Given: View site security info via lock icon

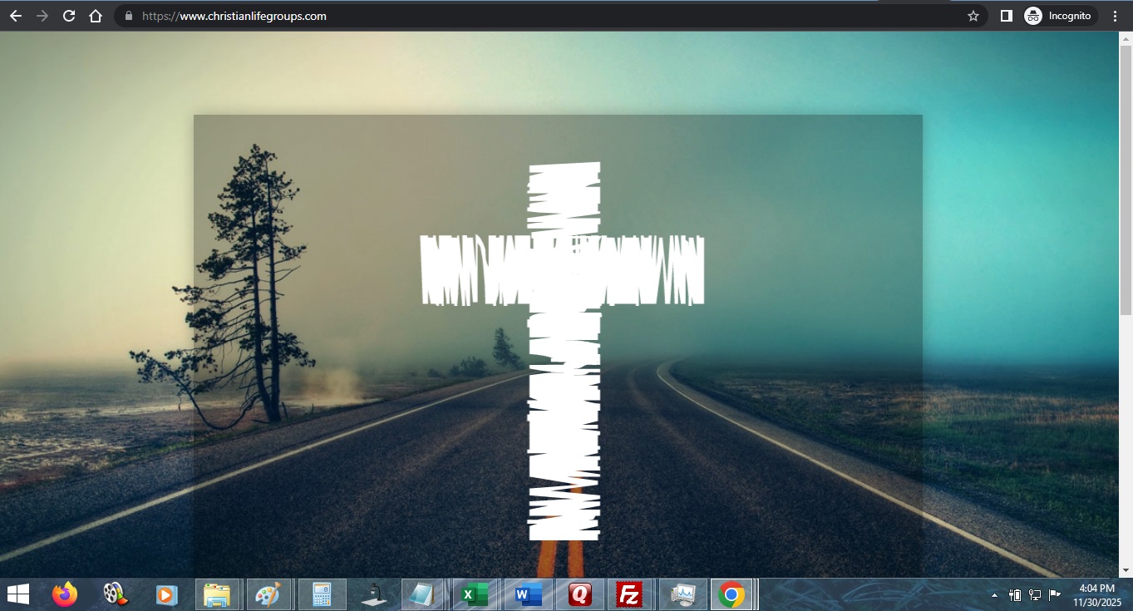Looking at the screenshot, I should pyautogui.click(x=128, y=16).
